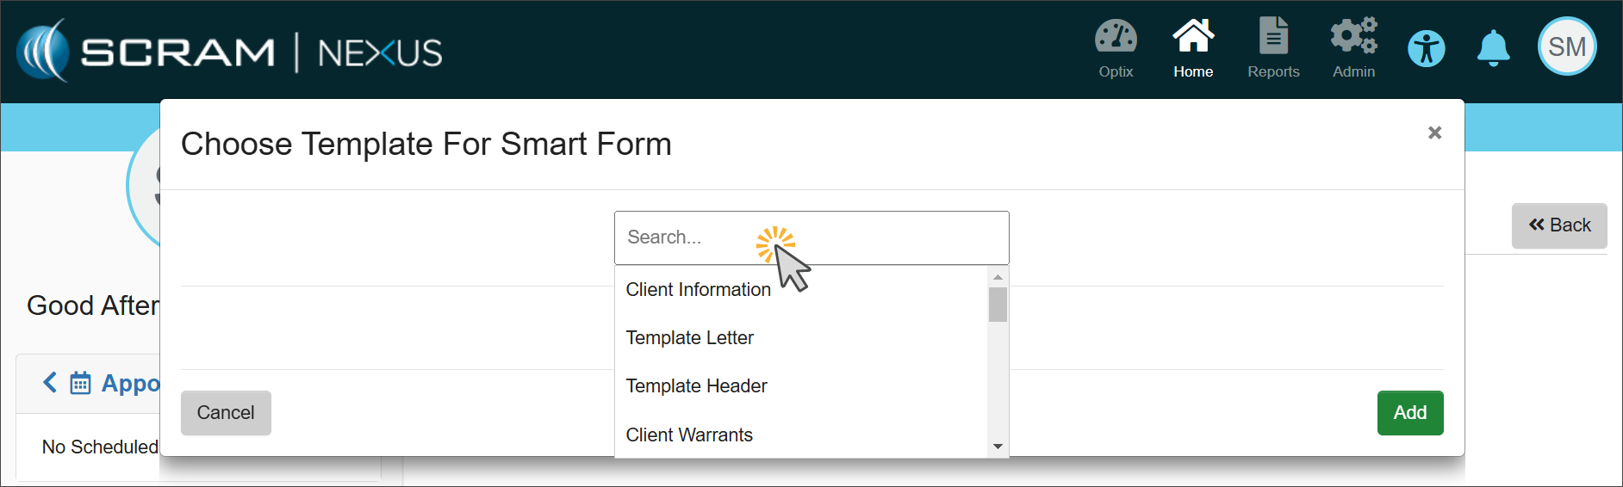Click the accessibility icon
The width and height of the screenshot is (1623, 487).
1427,48
